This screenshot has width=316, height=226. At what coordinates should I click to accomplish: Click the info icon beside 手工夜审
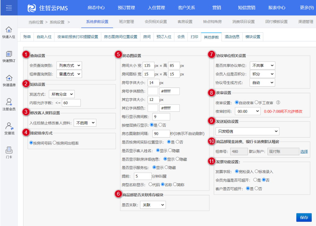278,102
